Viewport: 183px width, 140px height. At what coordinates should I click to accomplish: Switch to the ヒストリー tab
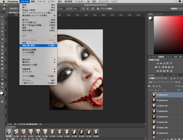click(x=175, y=75)
